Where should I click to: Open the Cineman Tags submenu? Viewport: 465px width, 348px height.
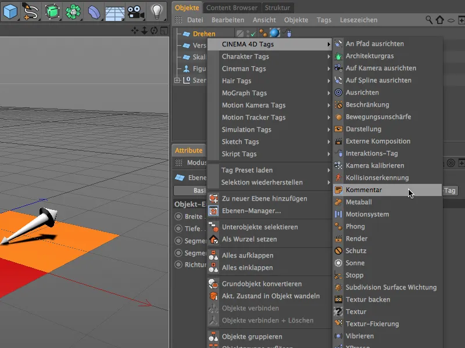coord(269,68)
